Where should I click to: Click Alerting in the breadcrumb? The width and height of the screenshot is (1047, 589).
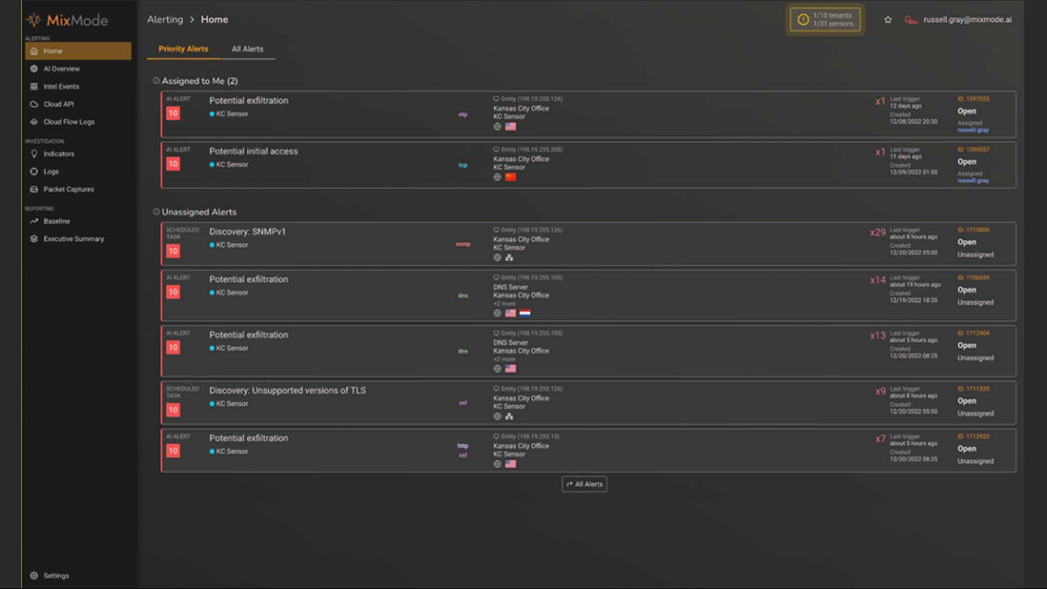click(x=165, y=20)
